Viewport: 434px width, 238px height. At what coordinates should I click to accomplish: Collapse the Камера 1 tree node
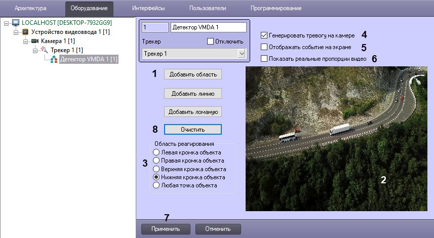pyautogui.click(x=26, y=41)
